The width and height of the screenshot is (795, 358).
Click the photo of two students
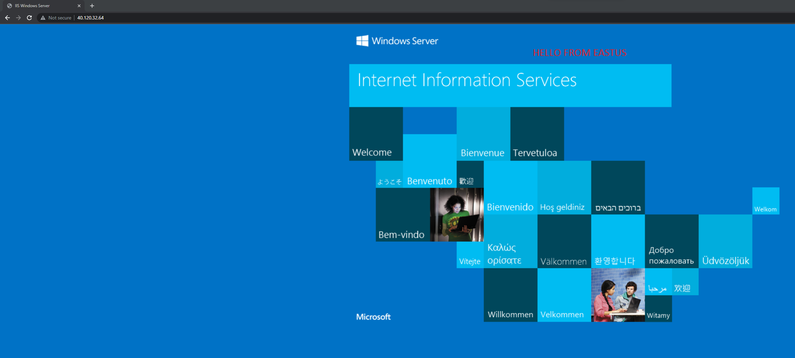tap(618, 295)
